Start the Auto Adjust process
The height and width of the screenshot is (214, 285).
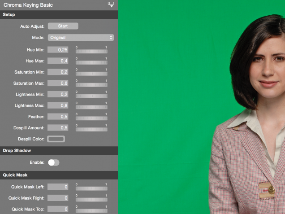click(x=63, y=26)
